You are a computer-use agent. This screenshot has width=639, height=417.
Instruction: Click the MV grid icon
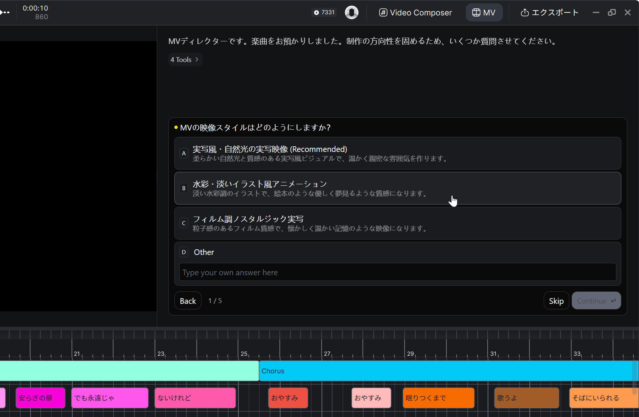(476, 12)
